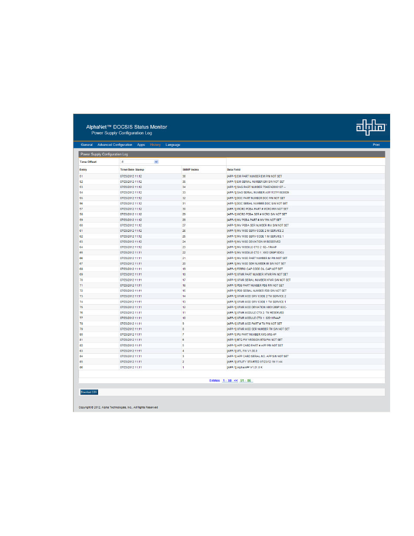The height and width of the screenshot is (536, 414).
Task: Select the SAG PART NUMBER data field
Action: click(x=256, y=187)
